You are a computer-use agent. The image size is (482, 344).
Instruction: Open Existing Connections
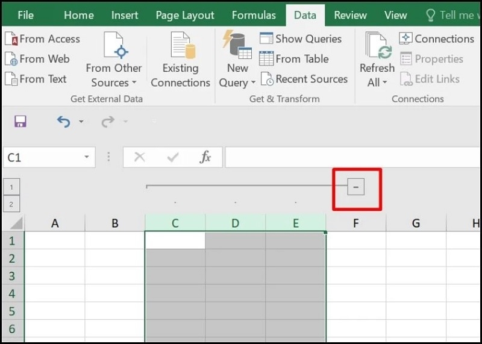(x=180, y=60)
